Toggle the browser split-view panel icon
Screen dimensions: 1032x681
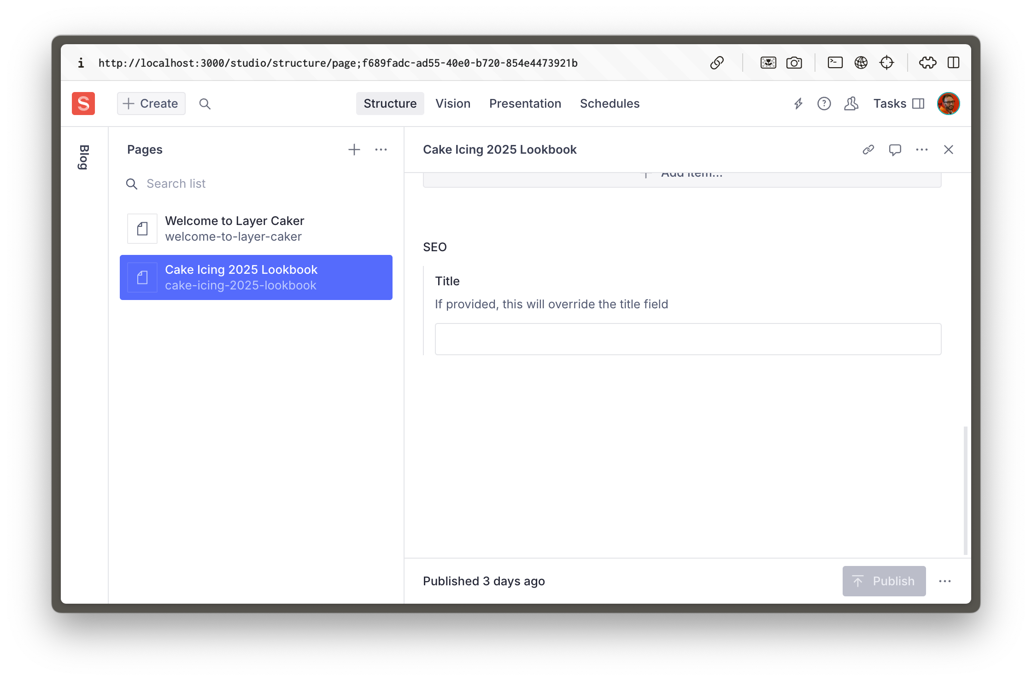coord(953,63)
